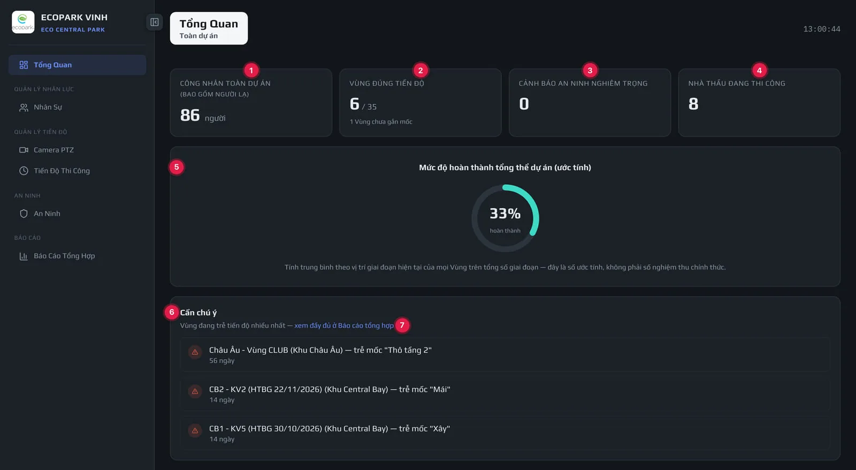Click the Camera PTZ camera icon

pyautogui.click(x=24, y=150)
